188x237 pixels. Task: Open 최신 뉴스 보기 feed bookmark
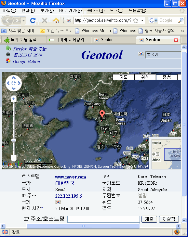click(x=56, y=31)
